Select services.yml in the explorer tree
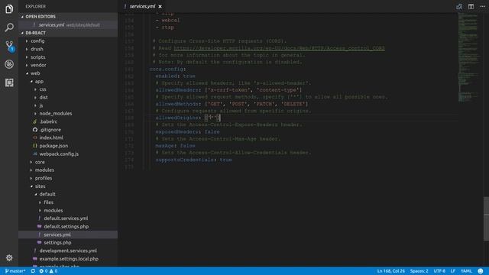 [68, 235]
